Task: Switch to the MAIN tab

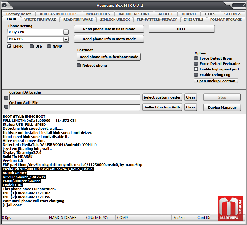Action: point(11,19)
